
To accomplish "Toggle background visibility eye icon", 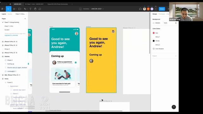I will pos(176,23).
